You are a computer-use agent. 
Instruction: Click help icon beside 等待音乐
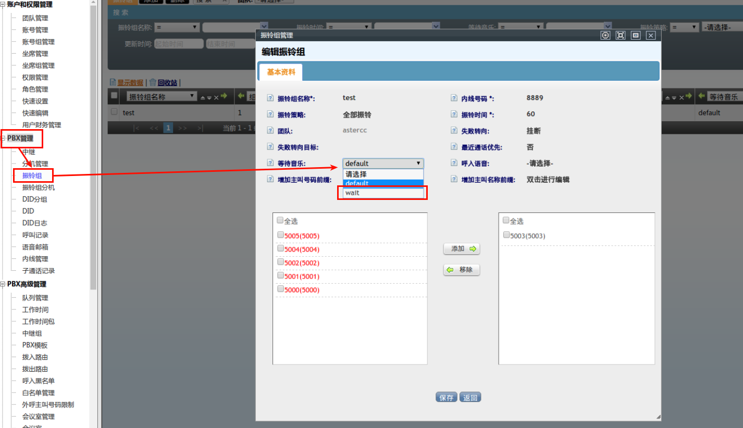(270, 163)
